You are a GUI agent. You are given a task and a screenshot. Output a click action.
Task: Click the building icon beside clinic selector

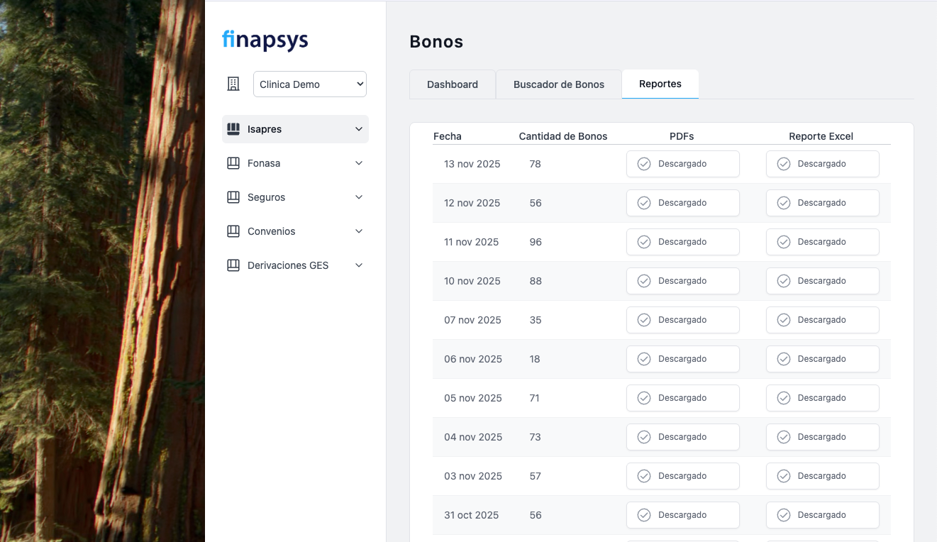coord(233,84)
